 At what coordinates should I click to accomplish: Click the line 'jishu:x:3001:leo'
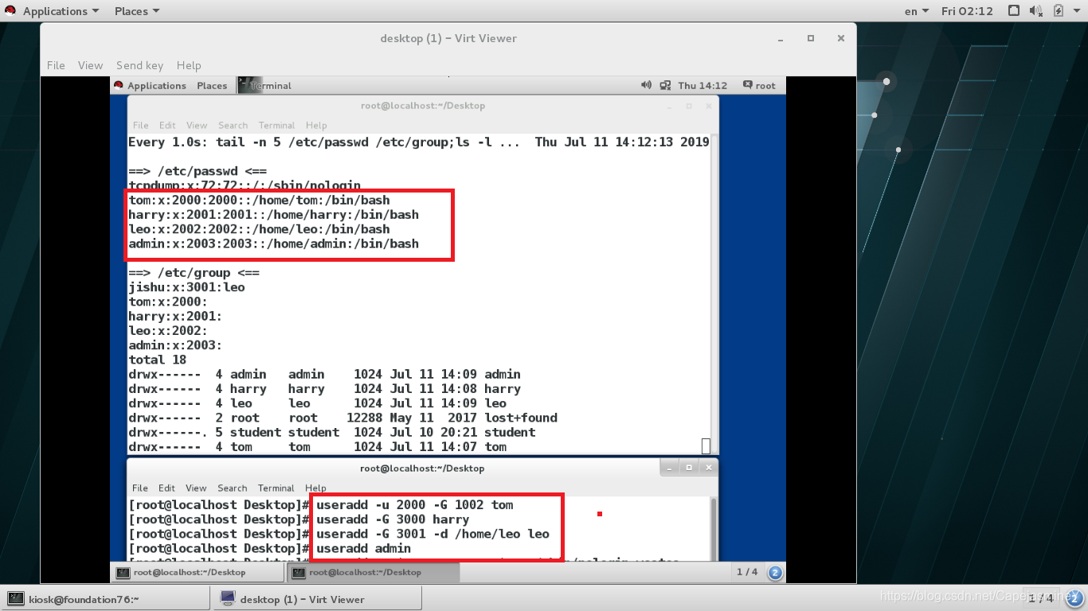[186, 287]
